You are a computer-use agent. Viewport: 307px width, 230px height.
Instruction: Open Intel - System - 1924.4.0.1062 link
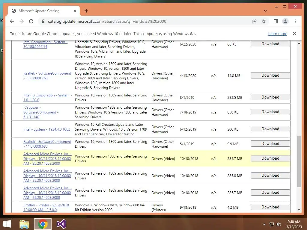(x=46, y=129)
